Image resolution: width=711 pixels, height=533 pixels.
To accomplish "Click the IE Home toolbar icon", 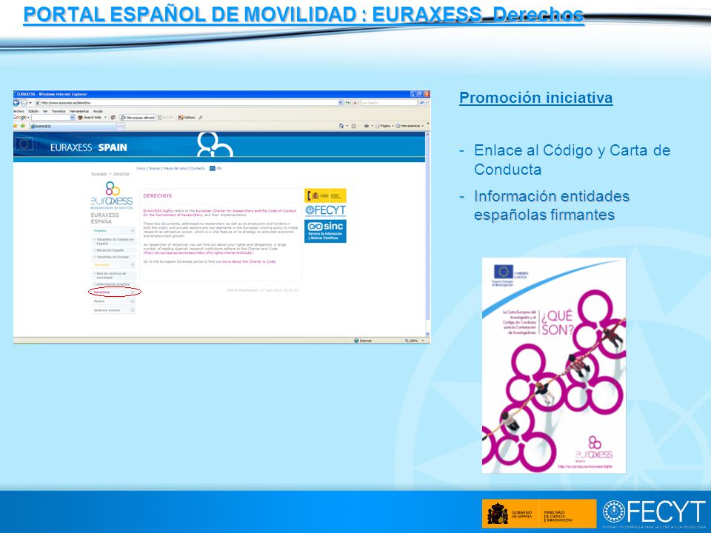I will pos(341,126).
